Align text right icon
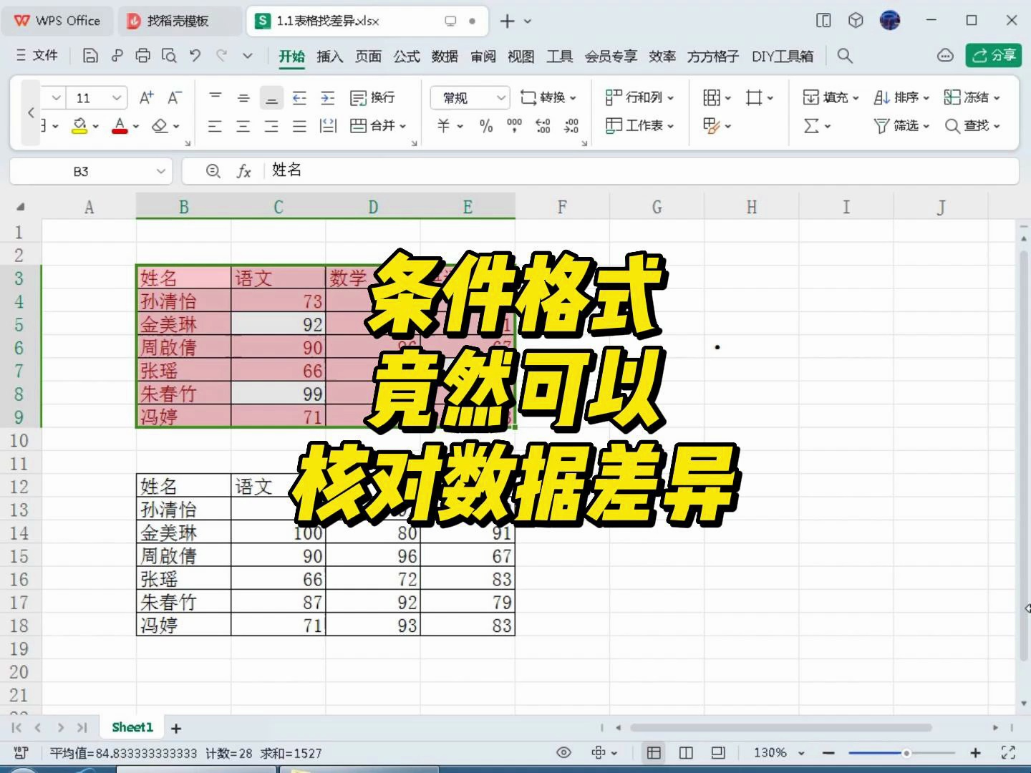This screenshot has height=773, width=1031. tap(271, 127)
